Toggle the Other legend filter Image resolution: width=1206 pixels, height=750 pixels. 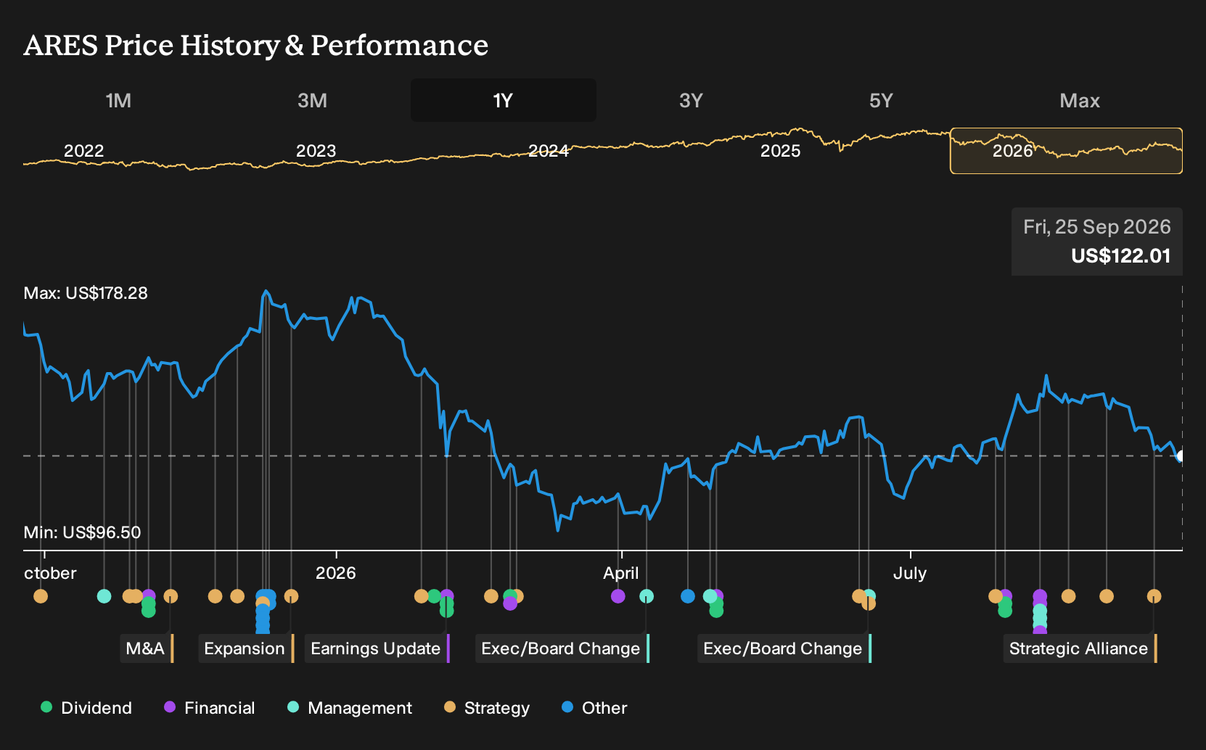point(594,707)
